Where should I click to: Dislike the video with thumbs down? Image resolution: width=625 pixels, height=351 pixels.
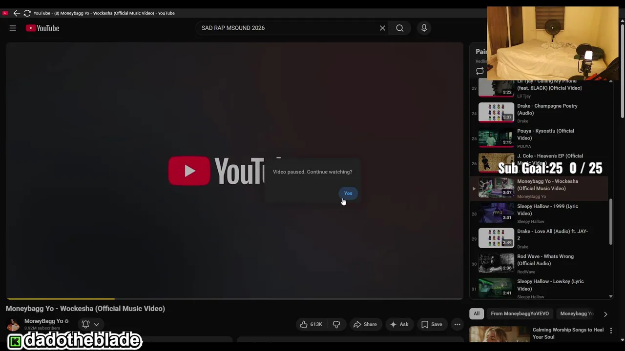pos(336,324)
